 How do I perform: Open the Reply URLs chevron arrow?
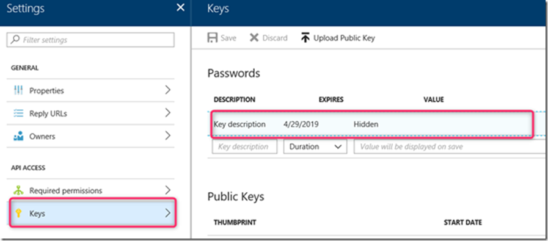point(168,113)
